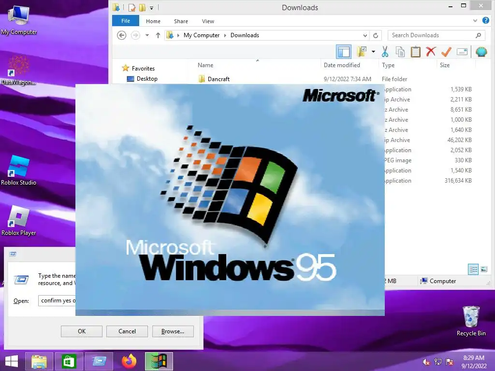
Task: Select Desktop in the navigation pane
Action: pyautogui.click(x=147, y=79)
